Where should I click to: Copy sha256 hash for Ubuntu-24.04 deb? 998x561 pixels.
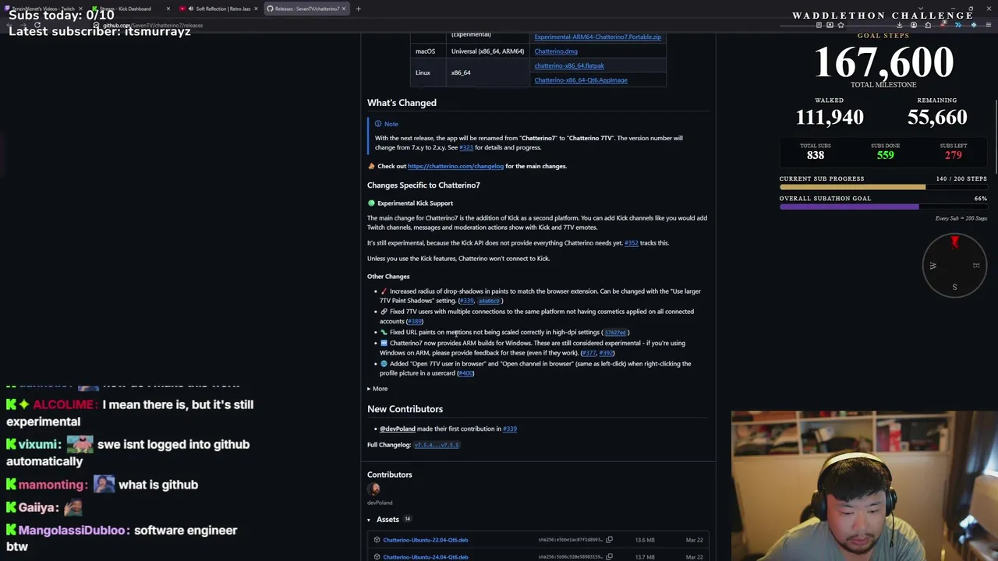pyautogui.click(x=609, y=557)
